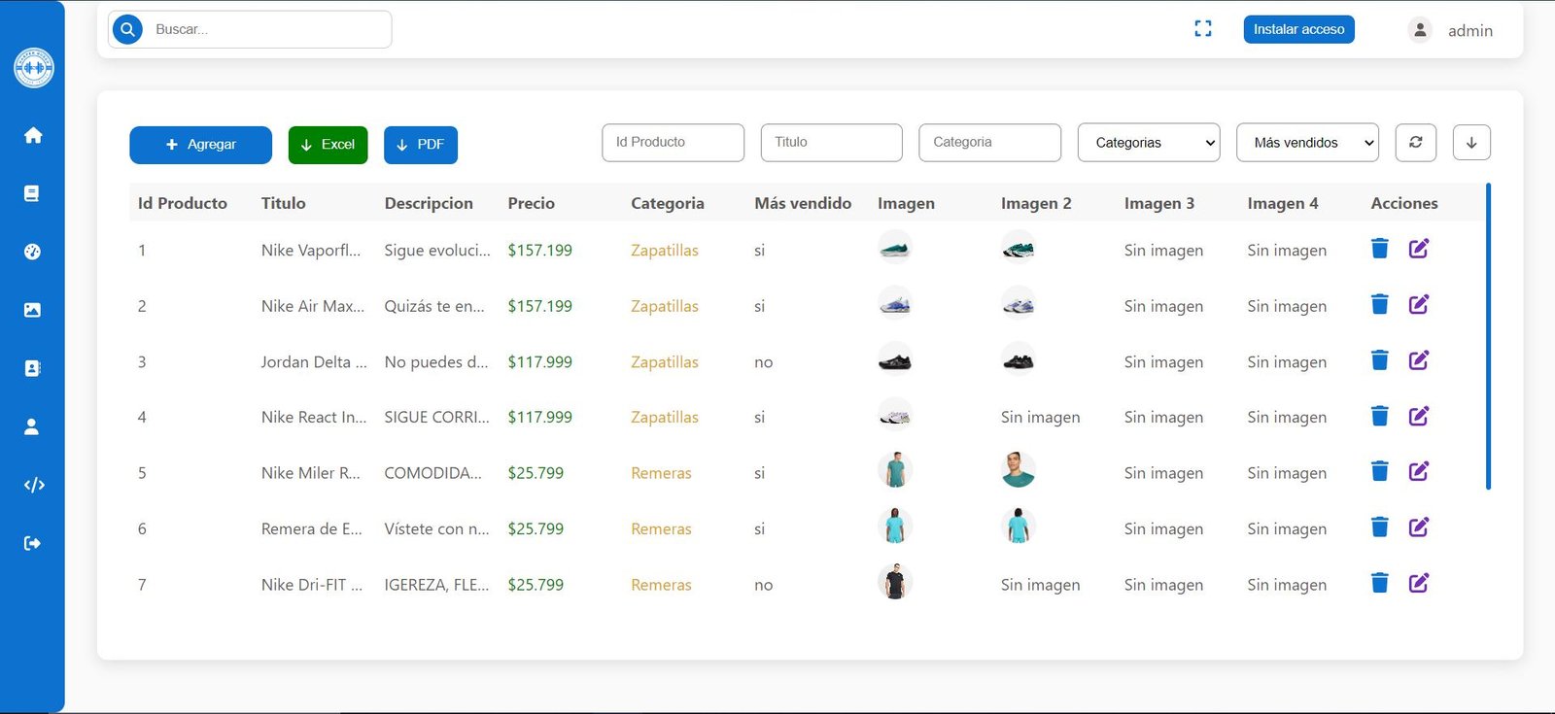The image size is (1555, 714).
Task: Toggle fullscreen mode icon
Action: click(1203, 29)
